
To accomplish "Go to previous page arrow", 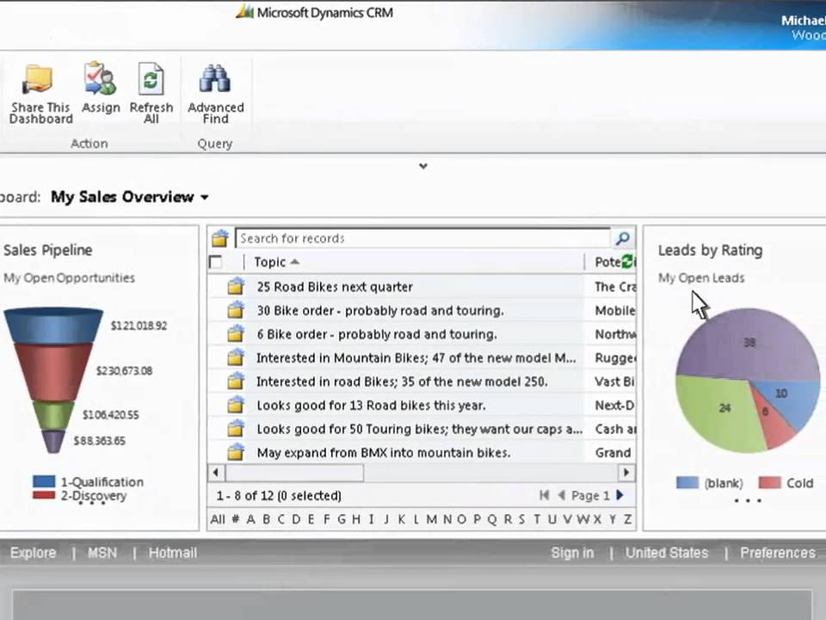I will point(562,495).
